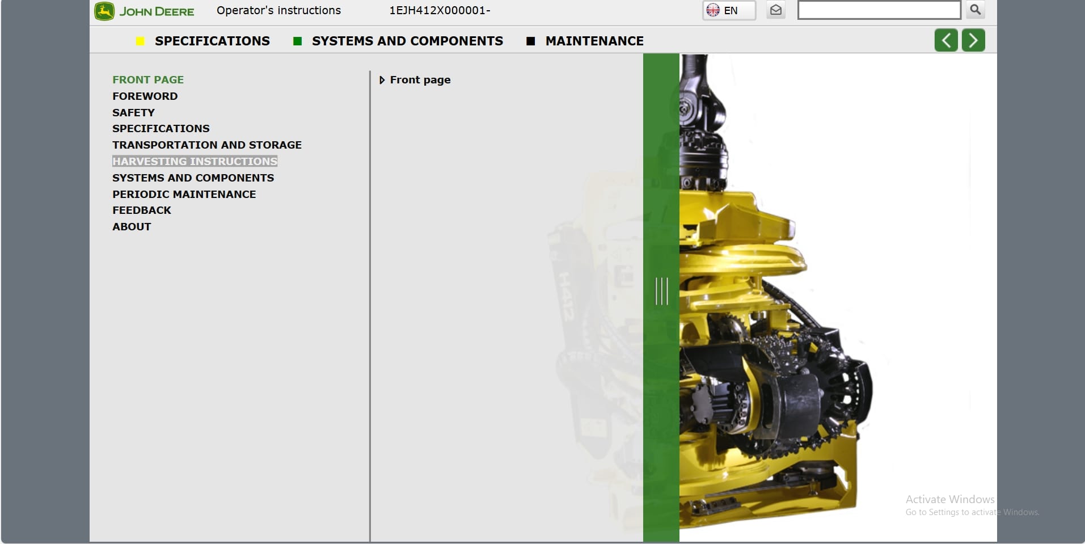This screenshot has width=1085, height=544.
Task: Go to next page with right arrow
Action: [973, 40]
